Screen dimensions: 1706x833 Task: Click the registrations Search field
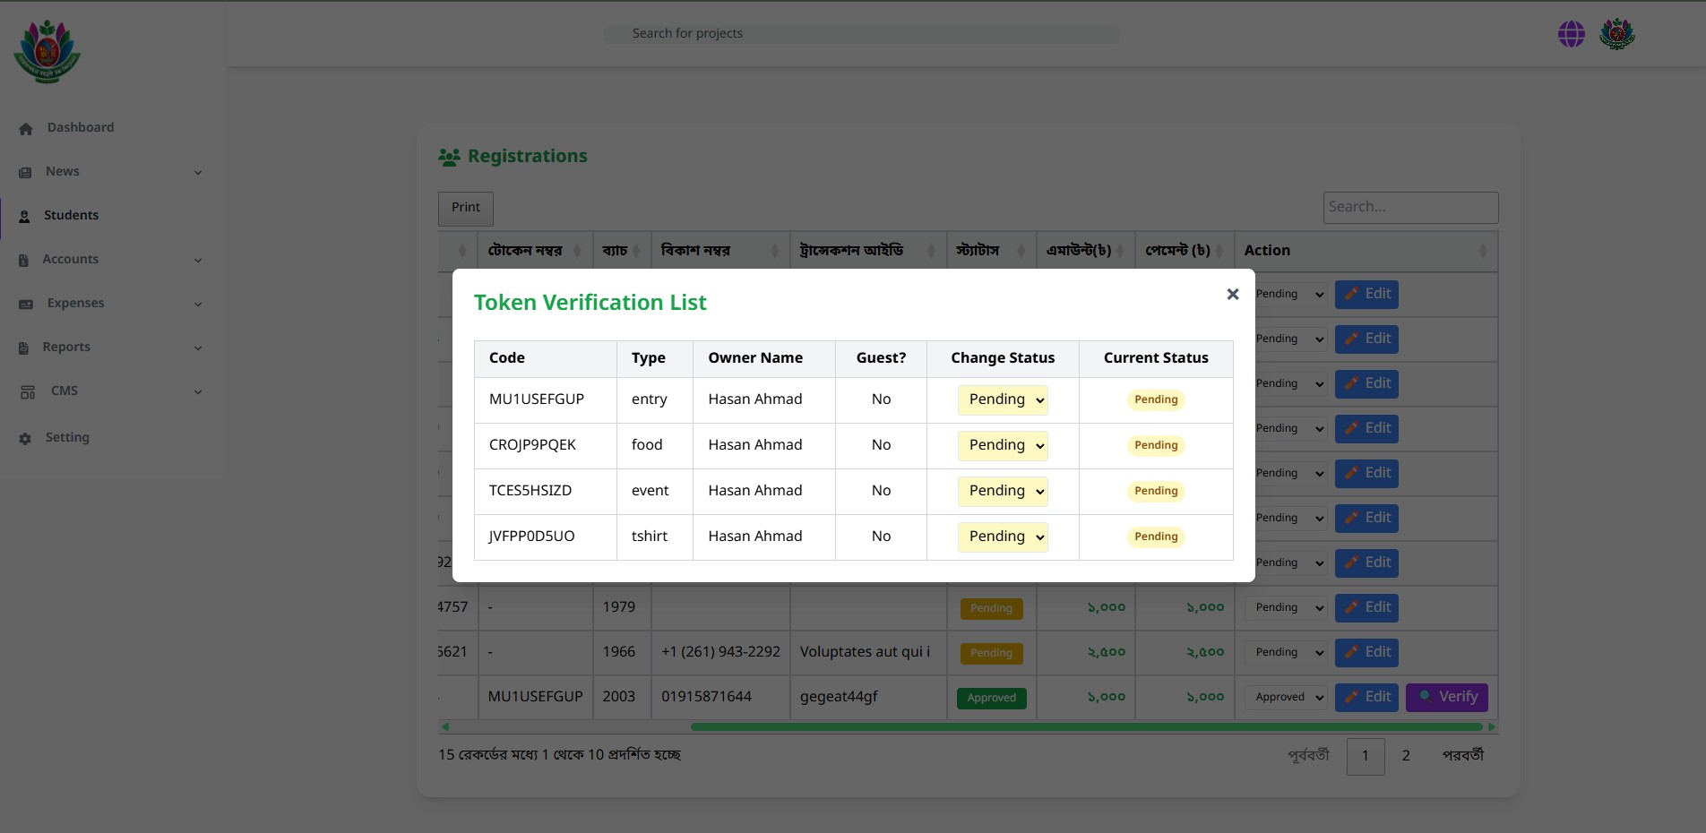(x=1409, y=208)
